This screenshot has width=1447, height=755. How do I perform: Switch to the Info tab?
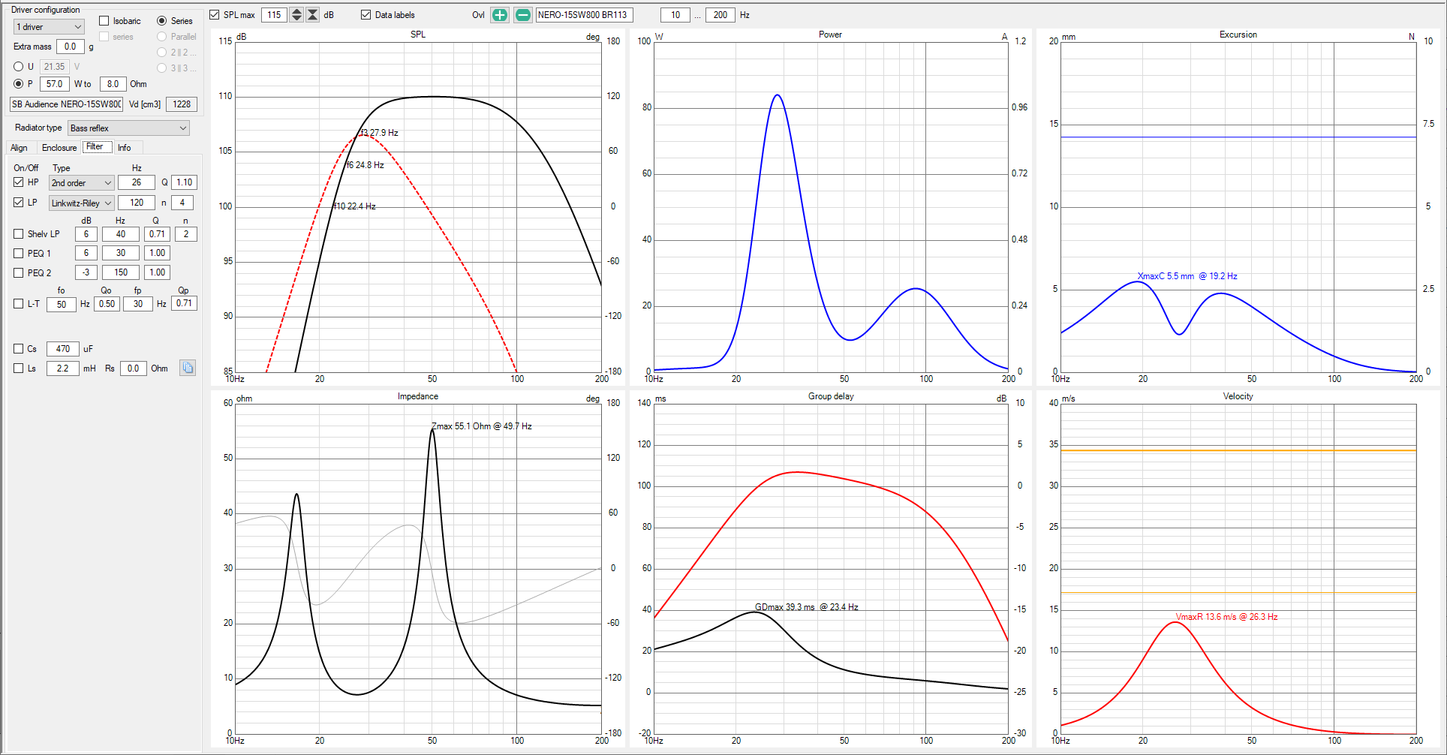point(125,148)
